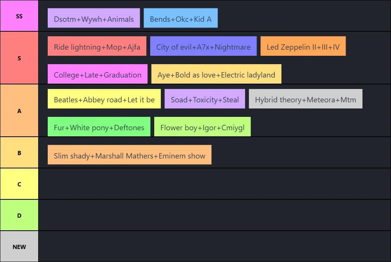Select the Fur+White pony+Deftones card
Image resolution: width=391 pixels, height=262 pixels.
(99, 127)
